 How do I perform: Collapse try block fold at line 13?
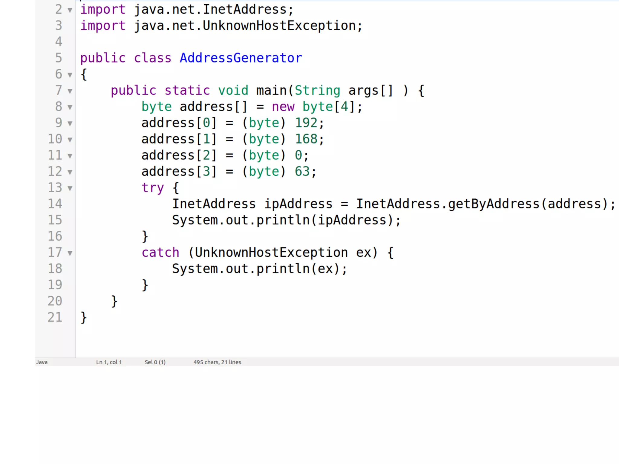(70, 188)
